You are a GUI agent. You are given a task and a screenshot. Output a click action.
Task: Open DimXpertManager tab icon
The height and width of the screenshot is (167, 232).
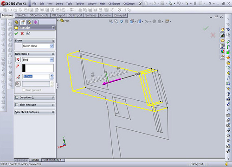coord(36,22)
